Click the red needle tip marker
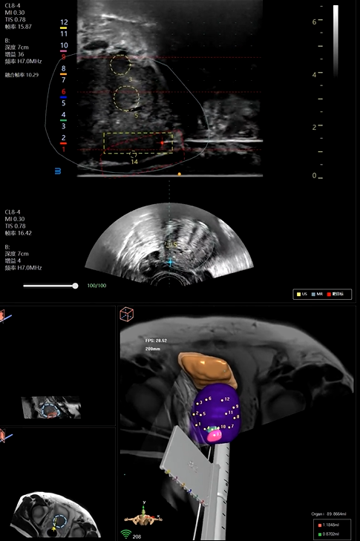This screenshot has height=541, width=360. pyautogui.click(x=162, y=142)
